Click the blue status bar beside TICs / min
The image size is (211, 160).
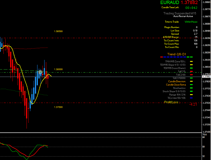191,98
